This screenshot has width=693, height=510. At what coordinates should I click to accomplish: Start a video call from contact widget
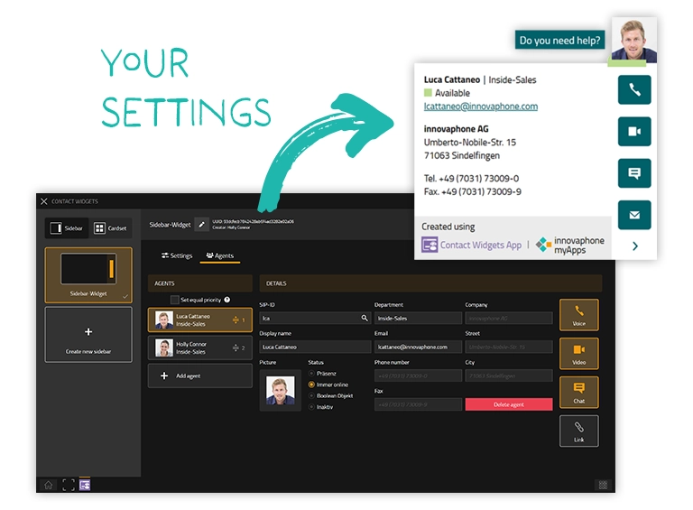634,131
